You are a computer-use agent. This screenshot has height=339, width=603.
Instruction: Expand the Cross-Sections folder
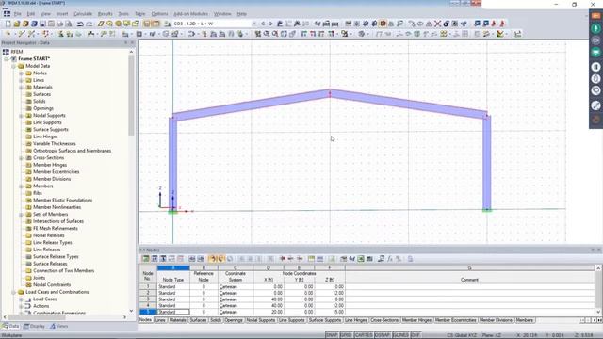pos(22,158)
